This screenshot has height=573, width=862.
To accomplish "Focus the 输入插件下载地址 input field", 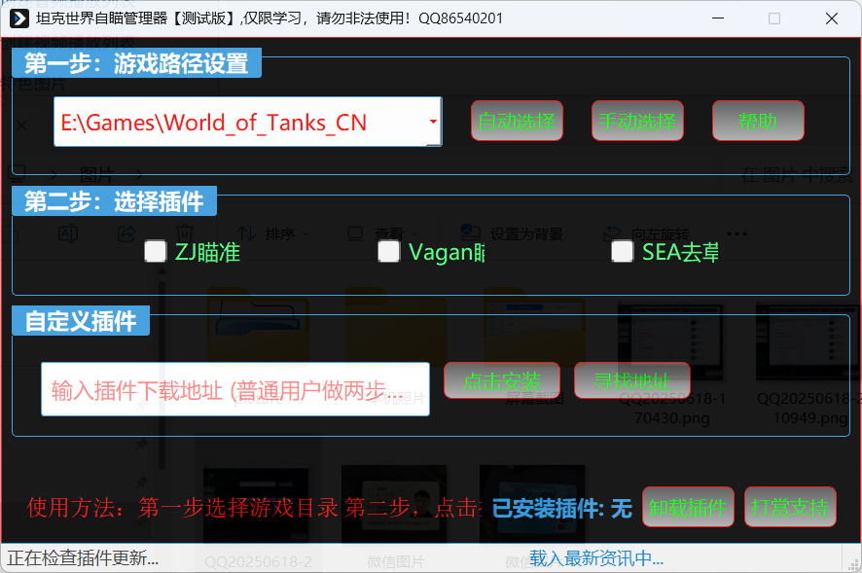I will coord(235,389).
